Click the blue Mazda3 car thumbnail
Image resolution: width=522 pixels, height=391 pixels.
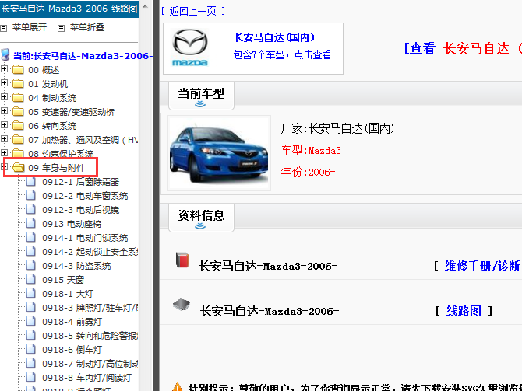point(219,153)
